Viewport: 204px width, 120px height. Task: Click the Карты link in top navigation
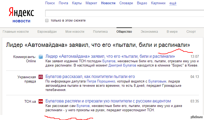(x=77, y=3)
